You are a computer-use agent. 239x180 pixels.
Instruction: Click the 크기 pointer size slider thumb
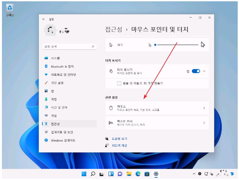point(155,45)
